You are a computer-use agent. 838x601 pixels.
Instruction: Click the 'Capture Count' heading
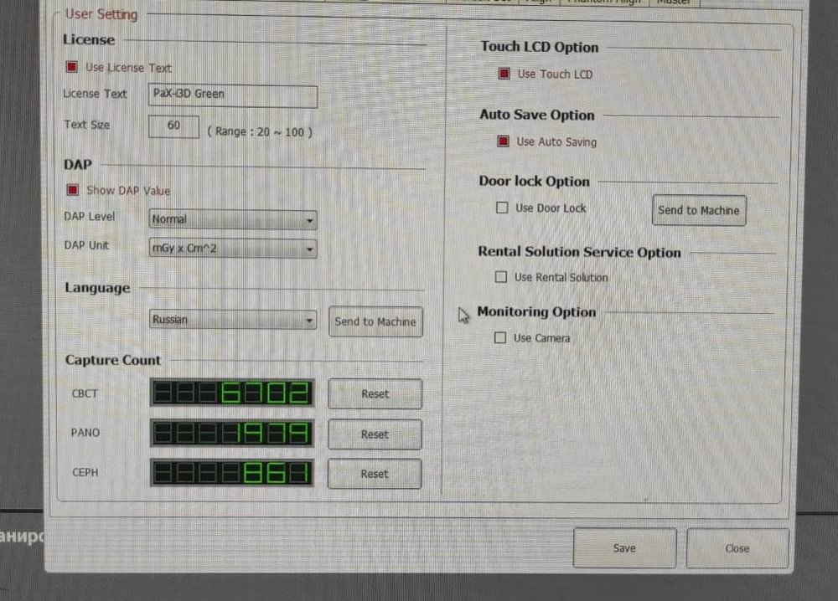coord(113,360)
